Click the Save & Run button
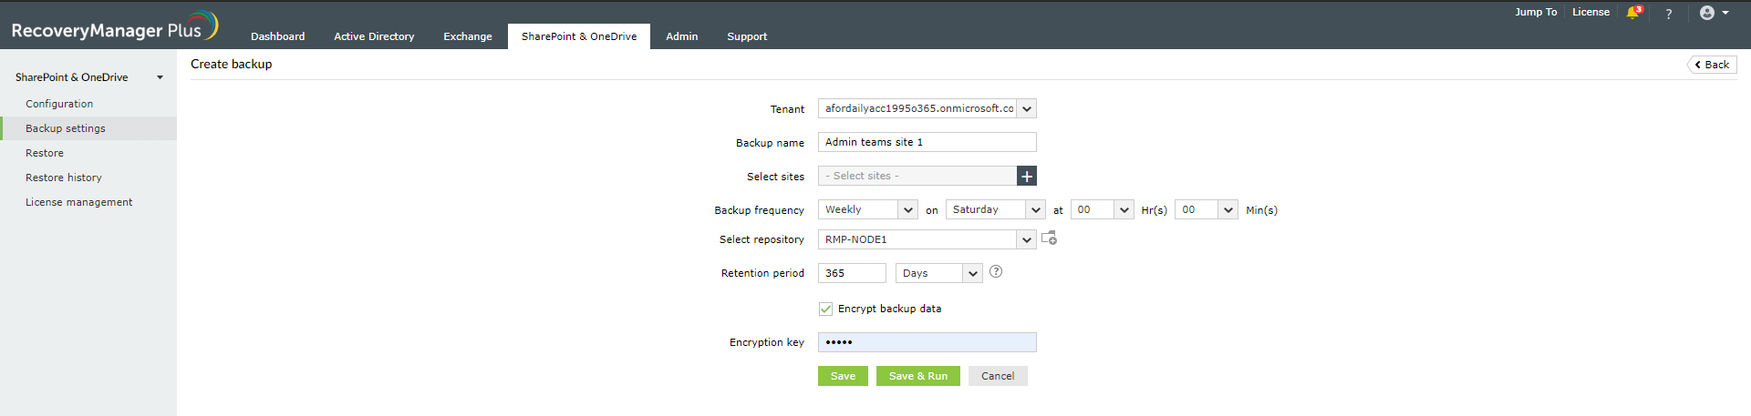This screenshot has height=416, width=1751. point(917,376)
